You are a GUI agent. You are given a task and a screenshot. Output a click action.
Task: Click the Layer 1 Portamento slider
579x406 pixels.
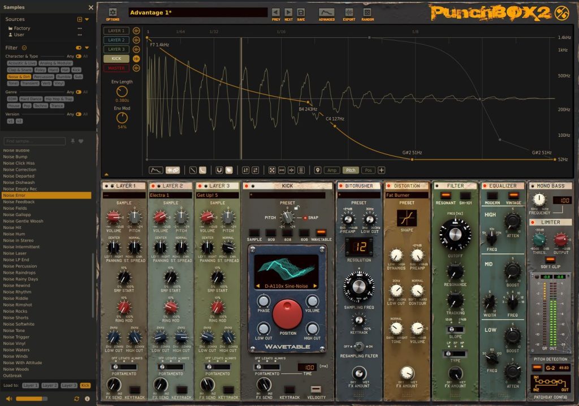click(x=124, y=367)
